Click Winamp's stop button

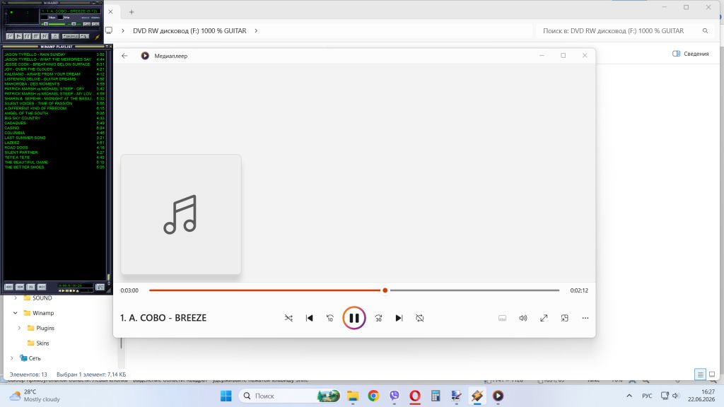coord(36,36)
